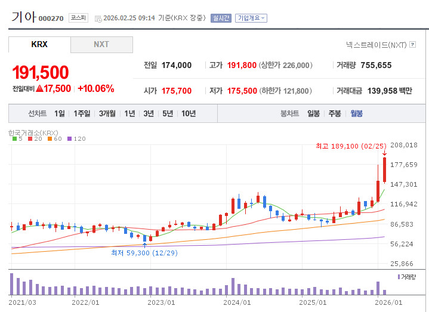Click the +10.06% change percentage
Image resolution: width=429 pixels, height=312 pixels.
click(96, 89)
